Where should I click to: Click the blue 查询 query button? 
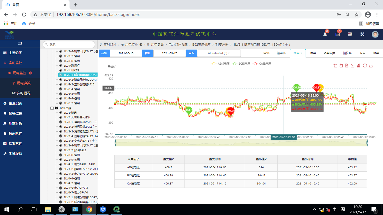click(x=191, y=53)
